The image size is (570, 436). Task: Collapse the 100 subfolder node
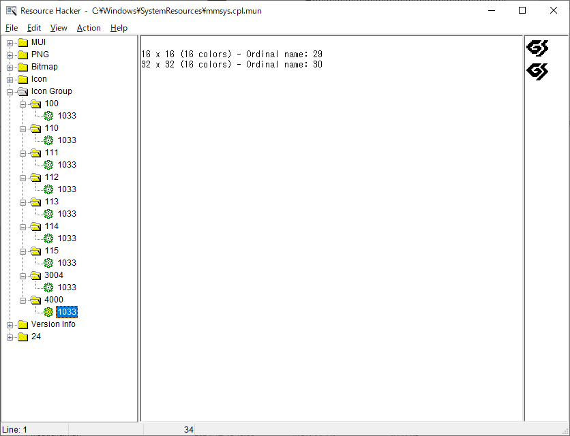pos(23,105)
